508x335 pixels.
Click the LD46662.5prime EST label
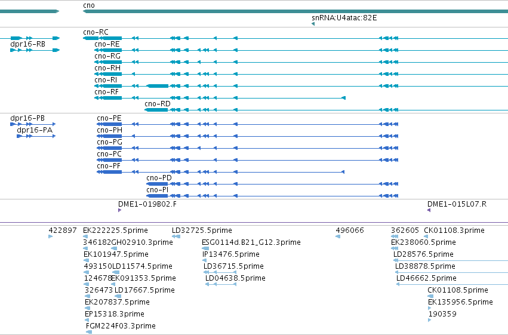pyautogui.click(x=426, y=278)
